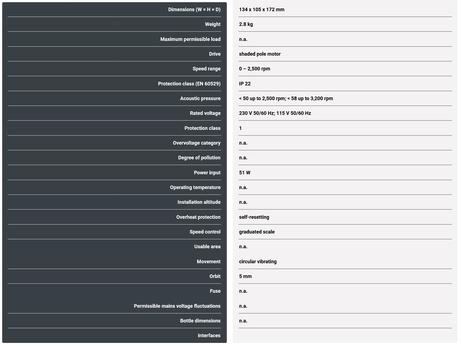Click the "Speed range" label
Screen dimensions: 461x347
pos(206,69)
